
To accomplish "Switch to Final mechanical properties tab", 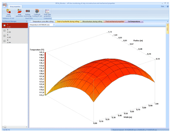I will pos(115,22).
